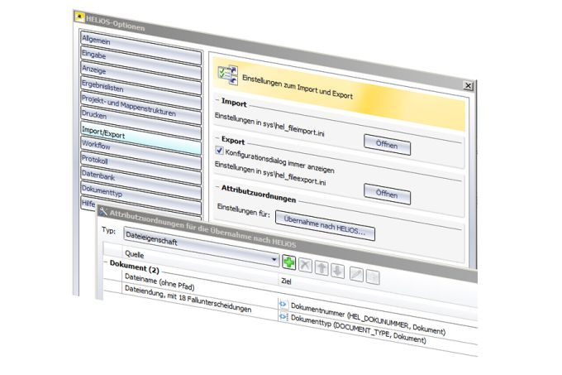
Task: Select the Drucken options tab
Action: [140, 124]
